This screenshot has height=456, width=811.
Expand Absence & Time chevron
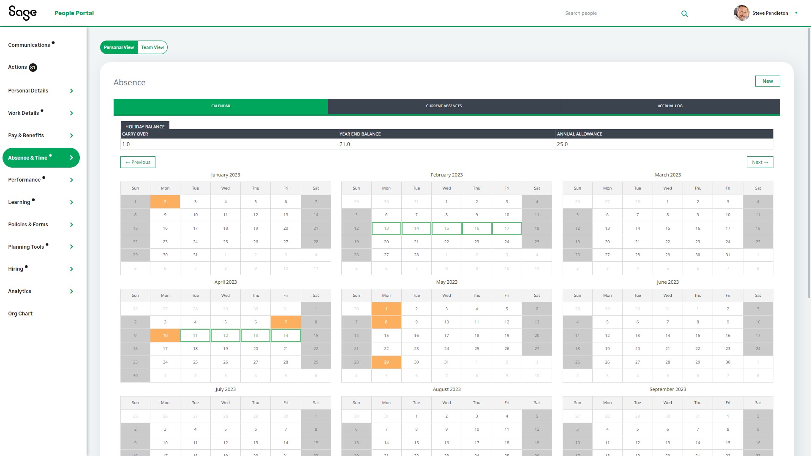click(71, 157)
